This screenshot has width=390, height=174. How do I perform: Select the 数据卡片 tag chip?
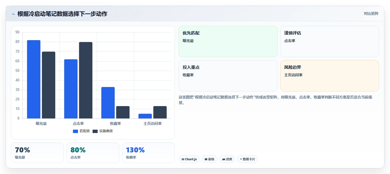pyautogui.click(x=247, y=159)
